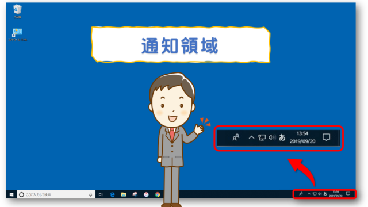Open the People icon in the taskbar tray

301,194
